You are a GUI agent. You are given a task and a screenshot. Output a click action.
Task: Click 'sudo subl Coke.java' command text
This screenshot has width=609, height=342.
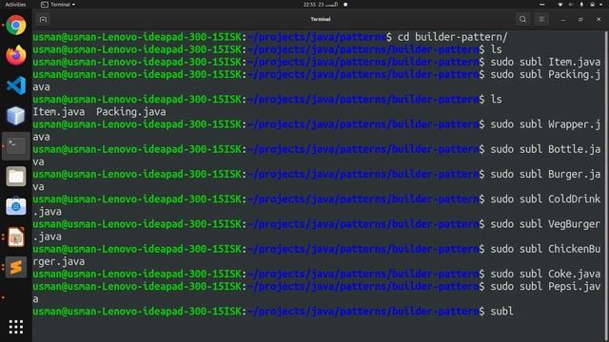coord(545,275)
